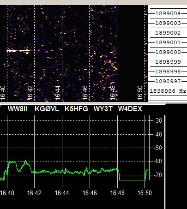Click the -50 dB level label
187x209 pixels.
[158, 148]
